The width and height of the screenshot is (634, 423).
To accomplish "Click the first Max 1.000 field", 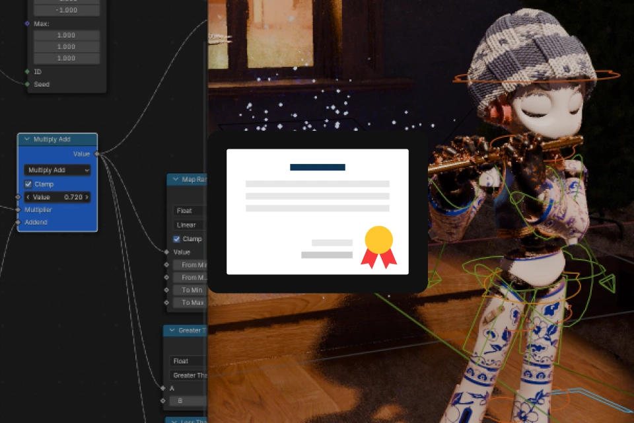I will [x=66, y=35].
